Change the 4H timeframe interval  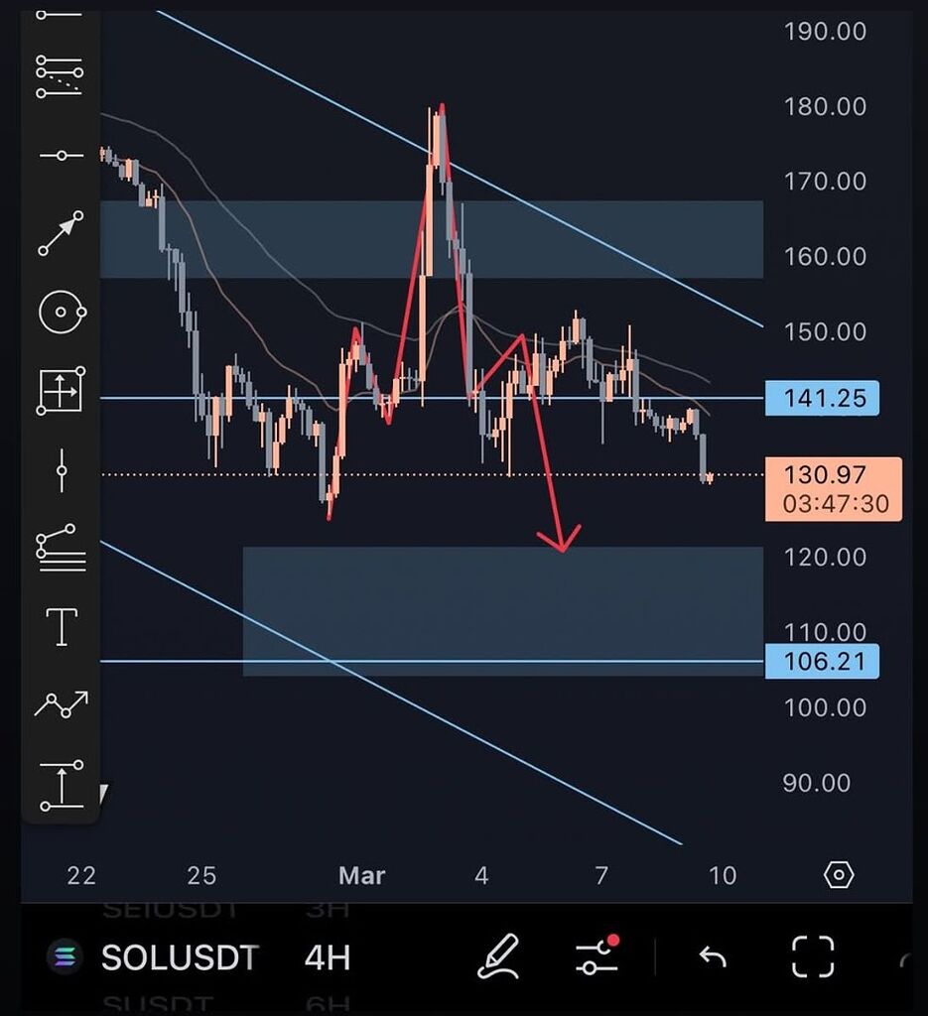(328, 957)
